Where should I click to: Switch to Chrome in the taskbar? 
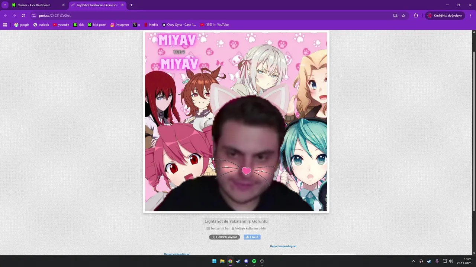tap(230, 261)
